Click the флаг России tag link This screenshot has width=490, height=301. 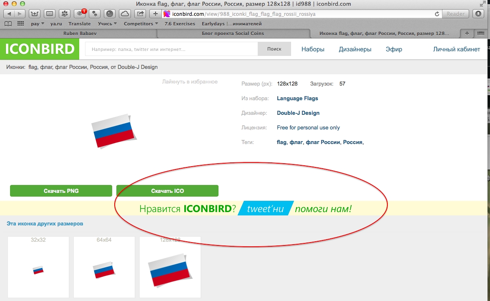tap(323, 142)
